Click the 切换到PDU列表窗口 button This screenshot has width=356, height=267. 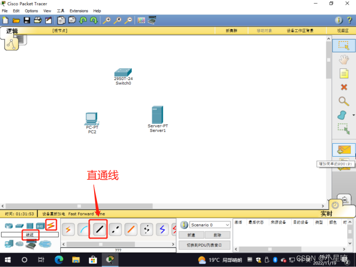204,245
